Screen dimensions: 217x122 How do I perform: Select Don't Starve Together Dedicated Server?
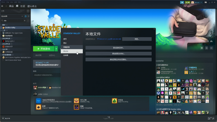point(15,57)
